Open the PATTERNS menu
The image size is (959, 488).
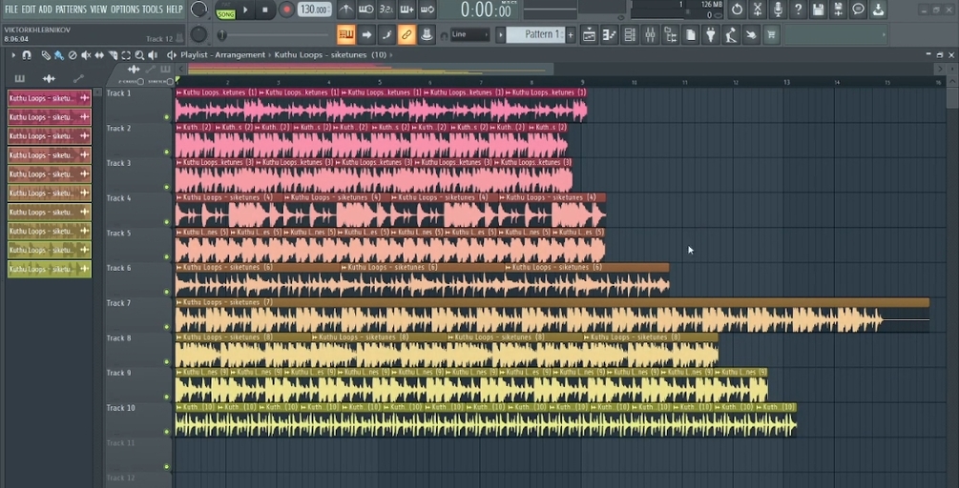tap(72, 10)
